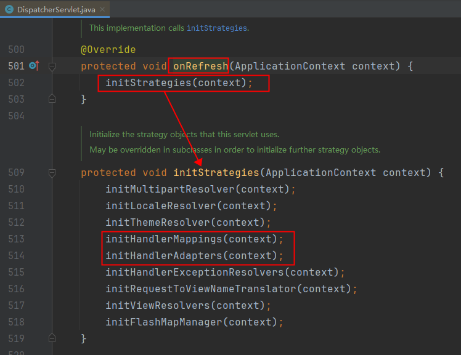
Task: Close the DispatcherServlet.java tab
Action: [x=102, y=9]
